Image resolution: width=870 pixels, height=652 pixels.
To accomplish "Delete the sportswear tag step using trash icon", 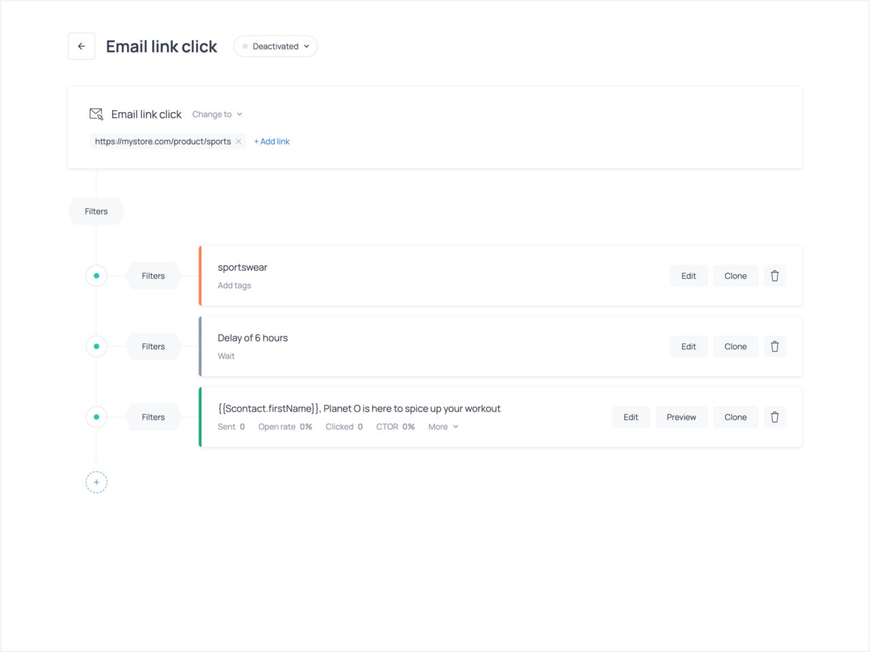I will tap(774, 276).
